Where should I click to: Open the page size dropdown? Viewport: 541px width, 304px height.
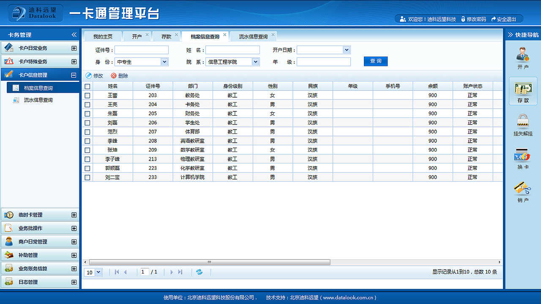point(98,272)
